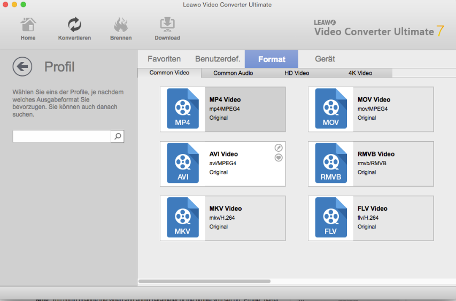This screenshot has width=456, height=301.
Task: Add AVI Video to favorites
Action: (x=279, y=157)
